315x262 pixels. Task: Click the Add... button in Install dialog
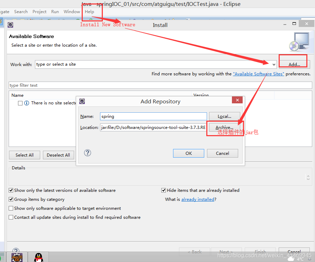click(x=294, y=64)
